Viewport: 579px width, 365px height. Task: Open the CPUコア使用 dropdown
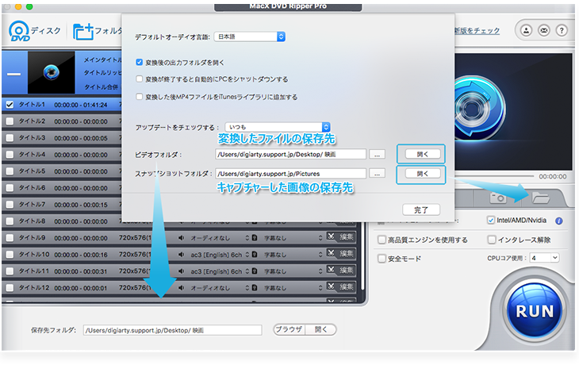544,258
